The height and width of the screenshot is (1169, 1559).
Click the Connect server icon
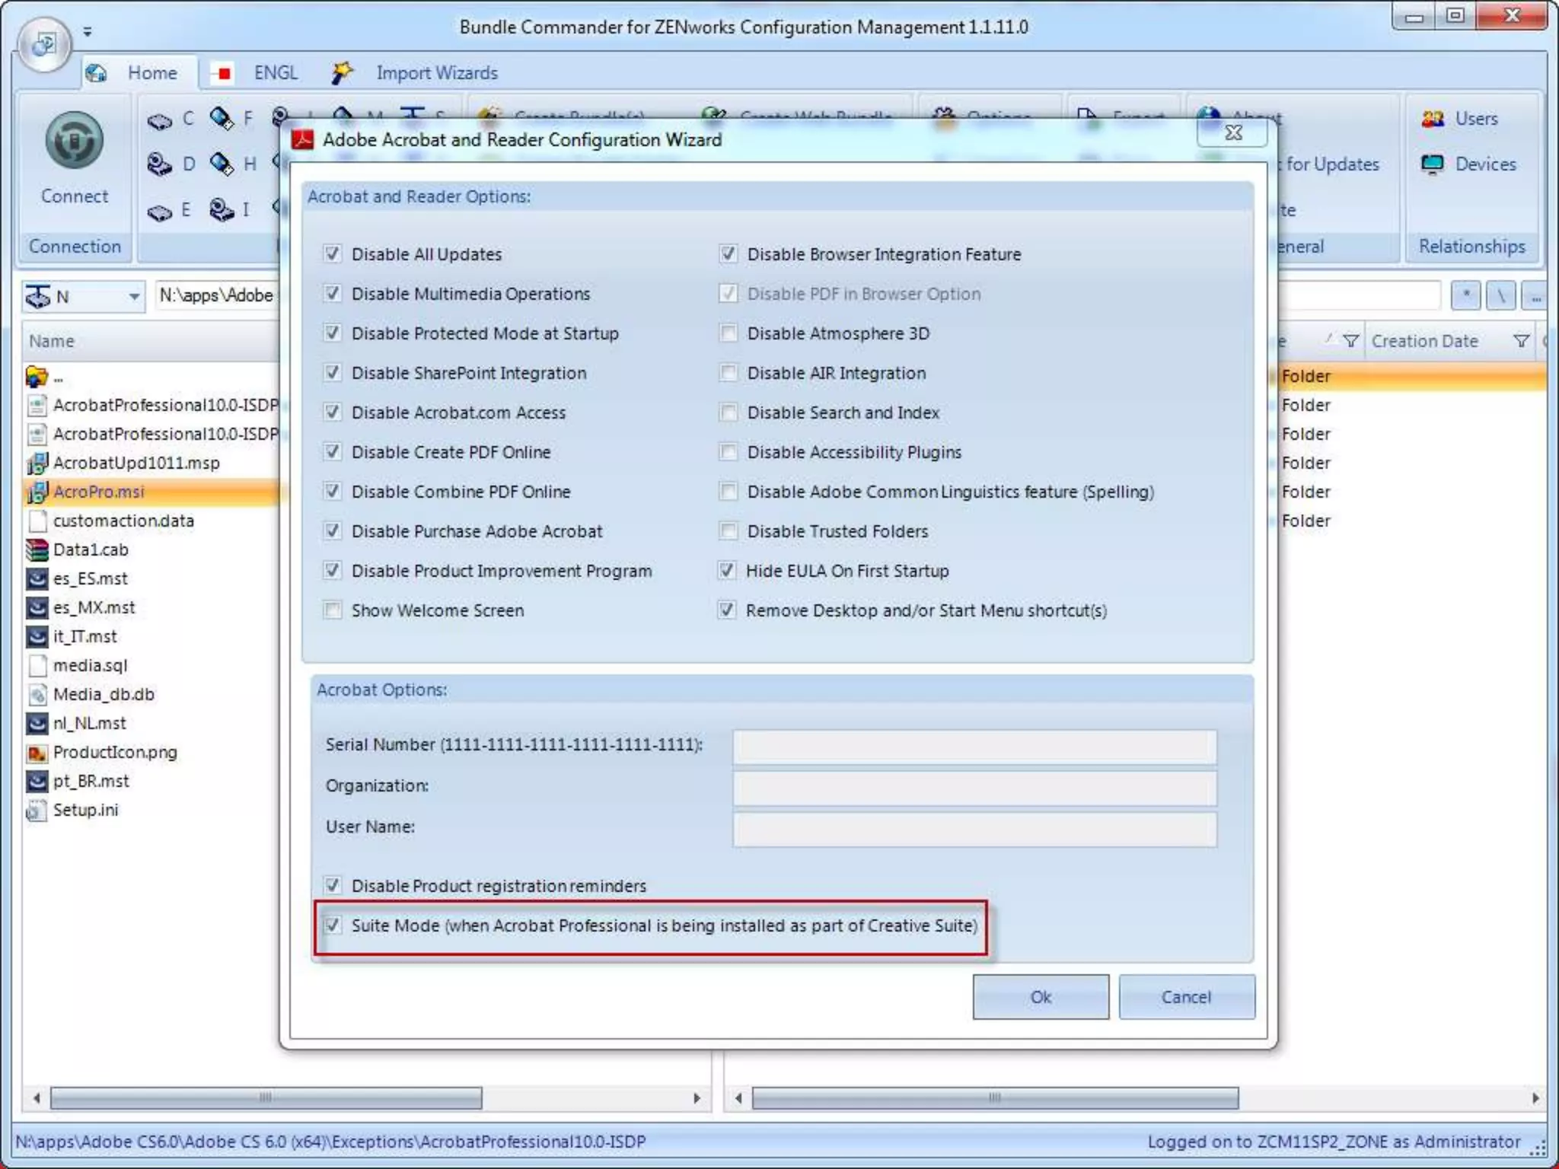[x=74, y=141]
